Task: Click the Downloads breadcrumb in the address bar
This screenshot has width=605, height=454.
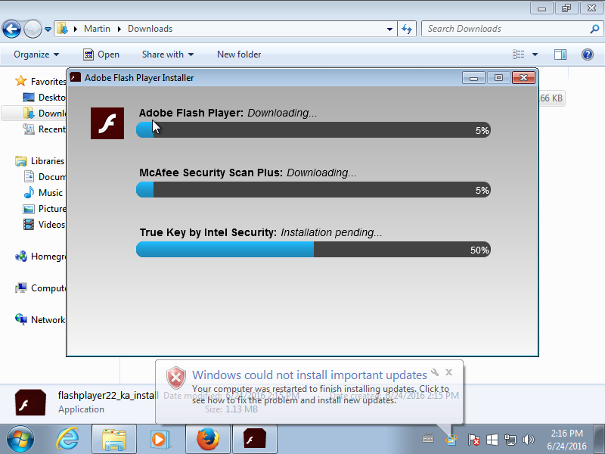Action: pyautogui.click(x=150, y=29)
